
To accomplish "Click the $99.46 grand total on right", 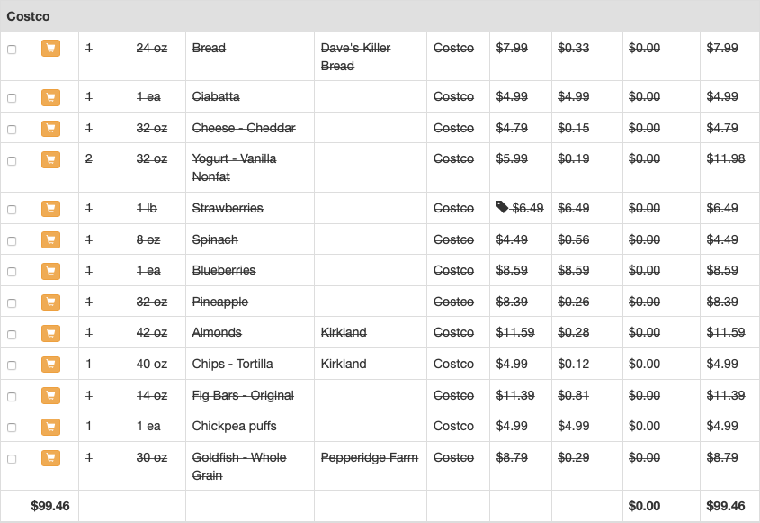I will [x=725, y=506].
